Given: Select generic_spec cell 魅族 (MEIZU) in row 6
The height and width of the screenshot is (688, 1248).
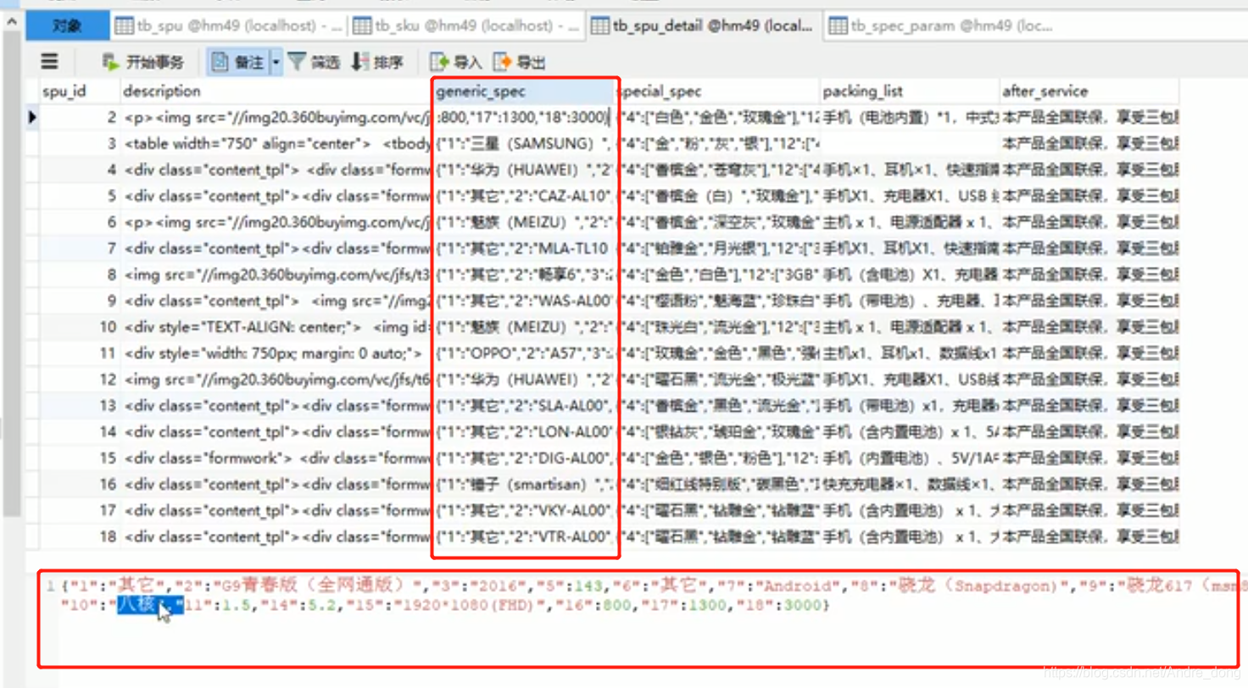Looking at the screenshot, I should [524, 222].
